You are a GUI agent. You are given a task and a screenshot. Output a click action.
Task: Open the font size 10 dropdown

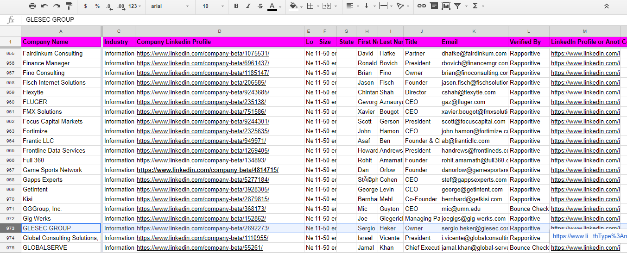(213, 6)
